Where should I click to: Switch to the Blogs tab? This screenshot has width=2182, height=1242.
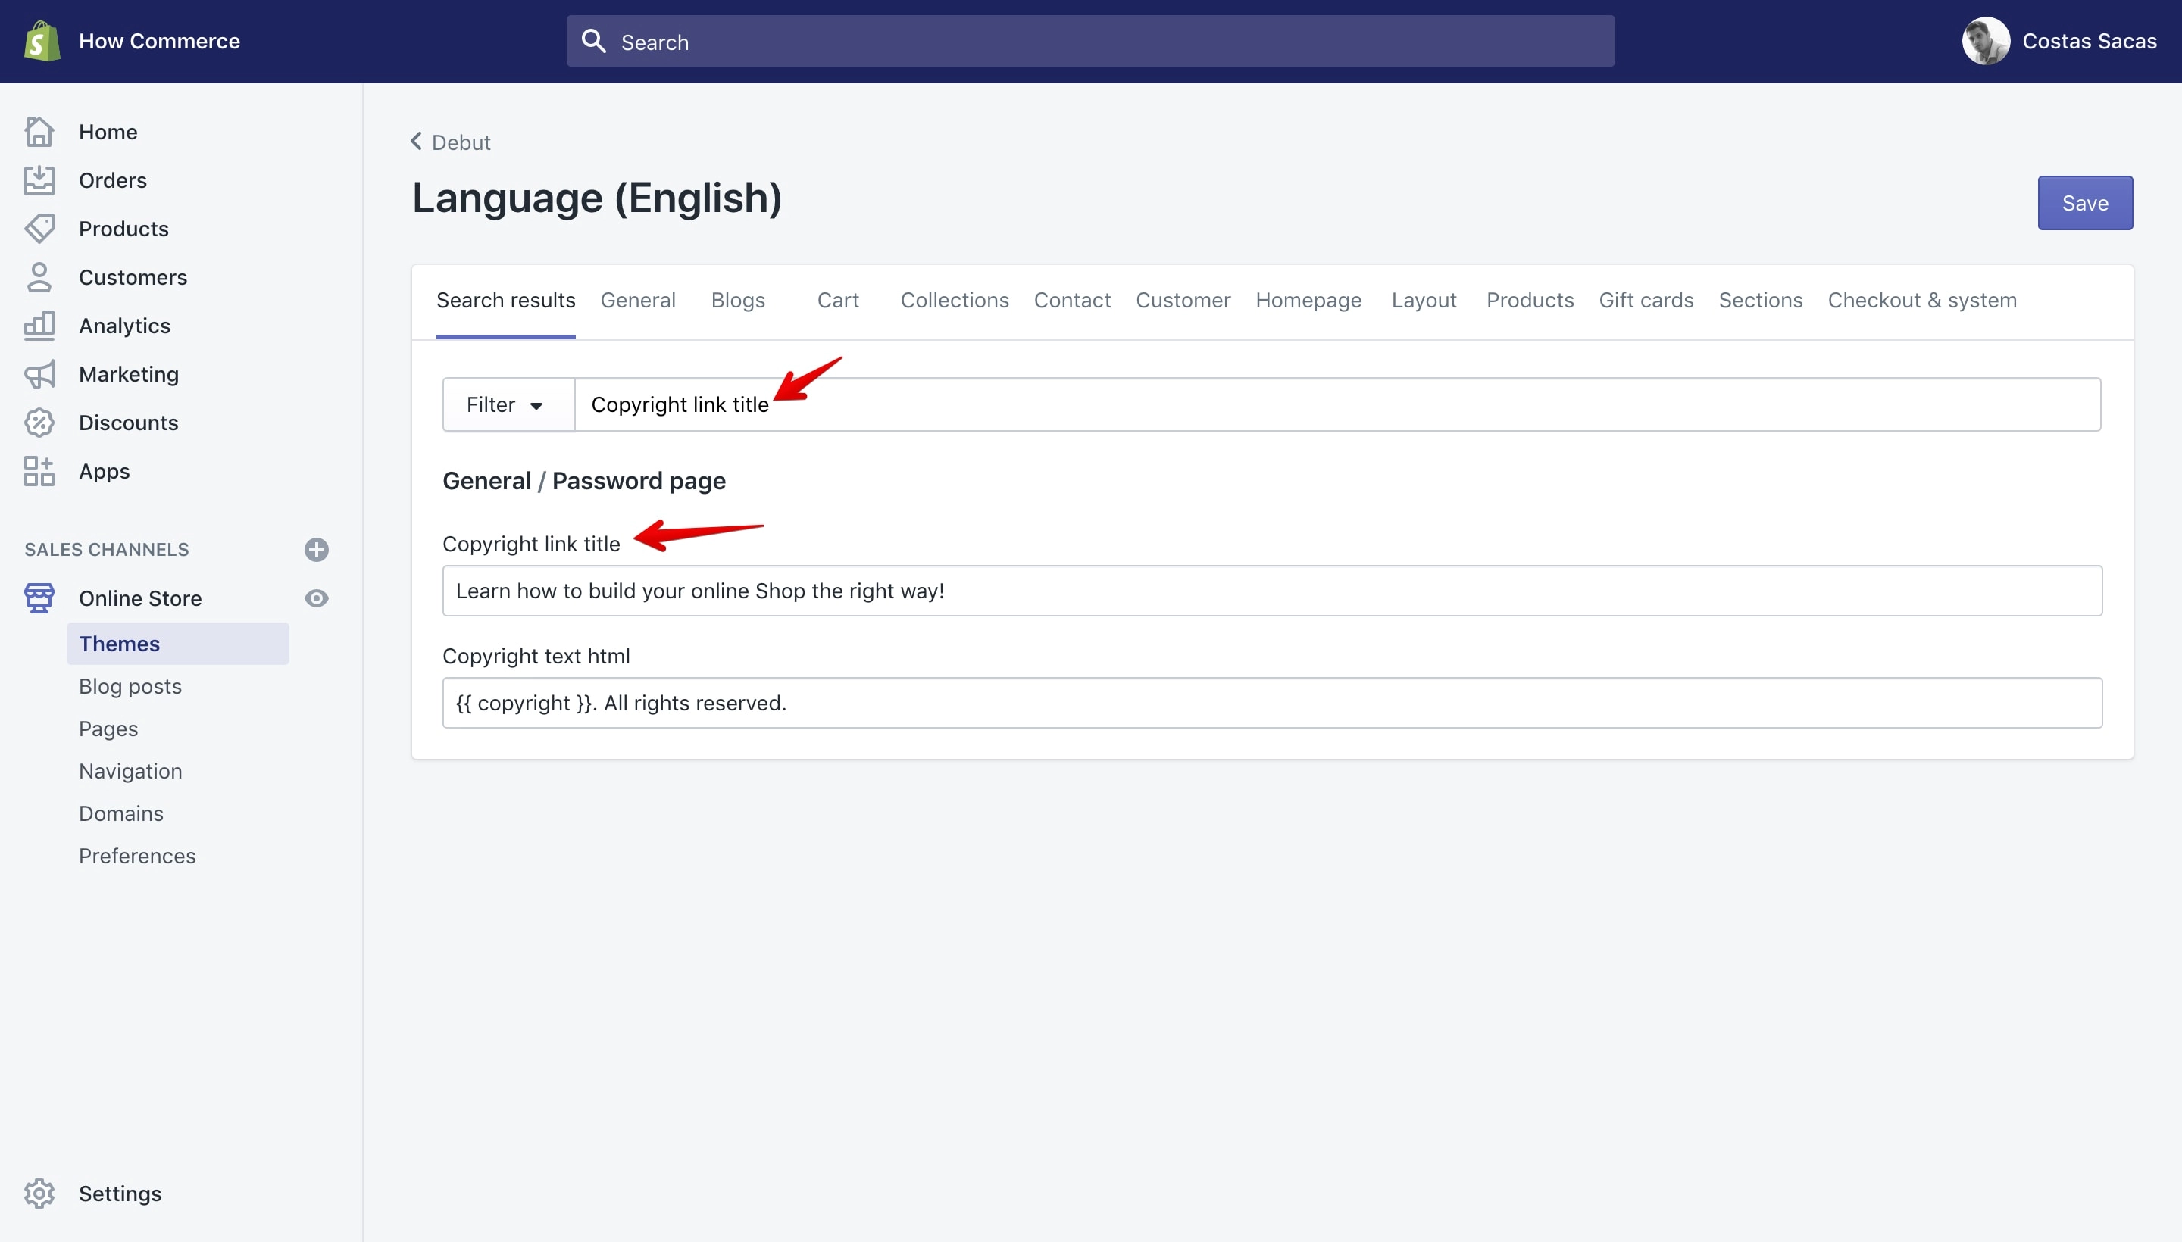737,300
